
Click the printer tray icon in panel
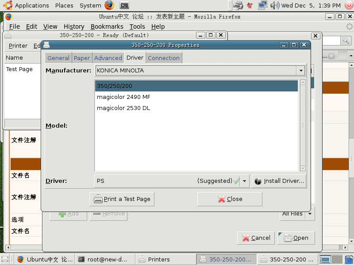click(238, 5)
